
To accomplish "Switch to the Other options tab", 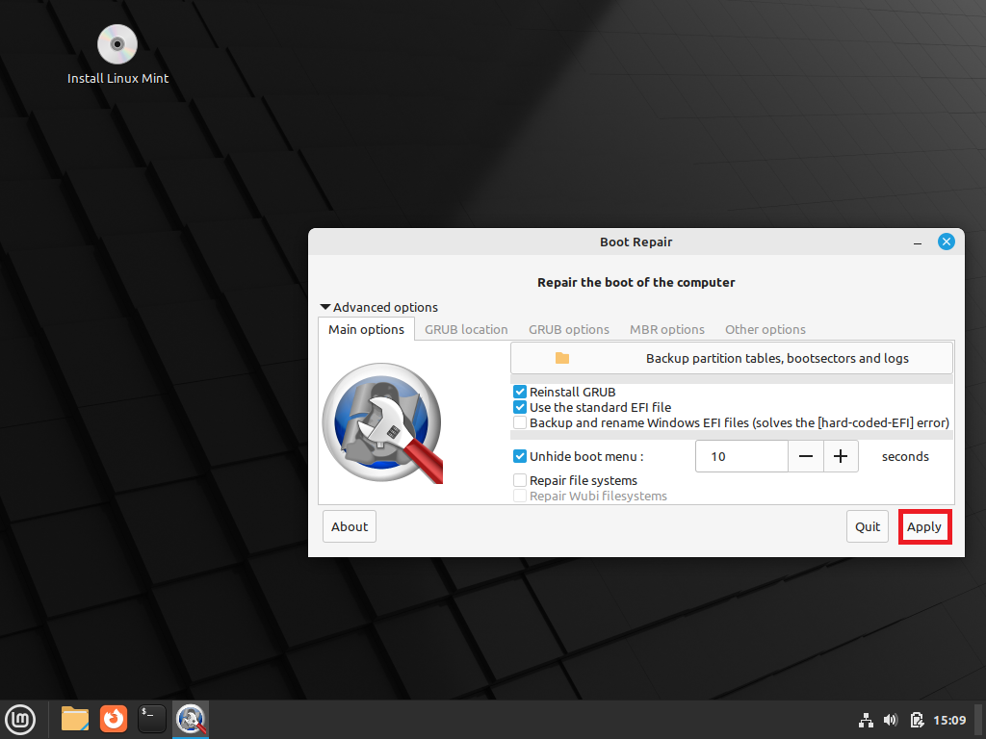I will pyautogui.click(x=765, y=329).
